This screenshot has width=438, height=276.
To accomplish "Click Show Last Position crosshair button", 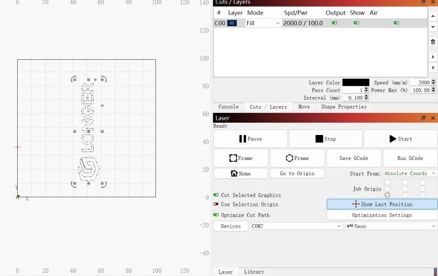I will click(x=382, y=204).
